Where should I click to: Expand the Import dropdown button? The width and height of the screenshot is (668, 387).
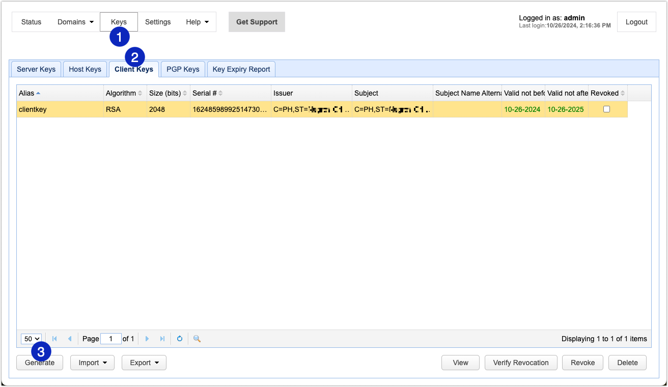pyautogui.click(x=92, y=363)
